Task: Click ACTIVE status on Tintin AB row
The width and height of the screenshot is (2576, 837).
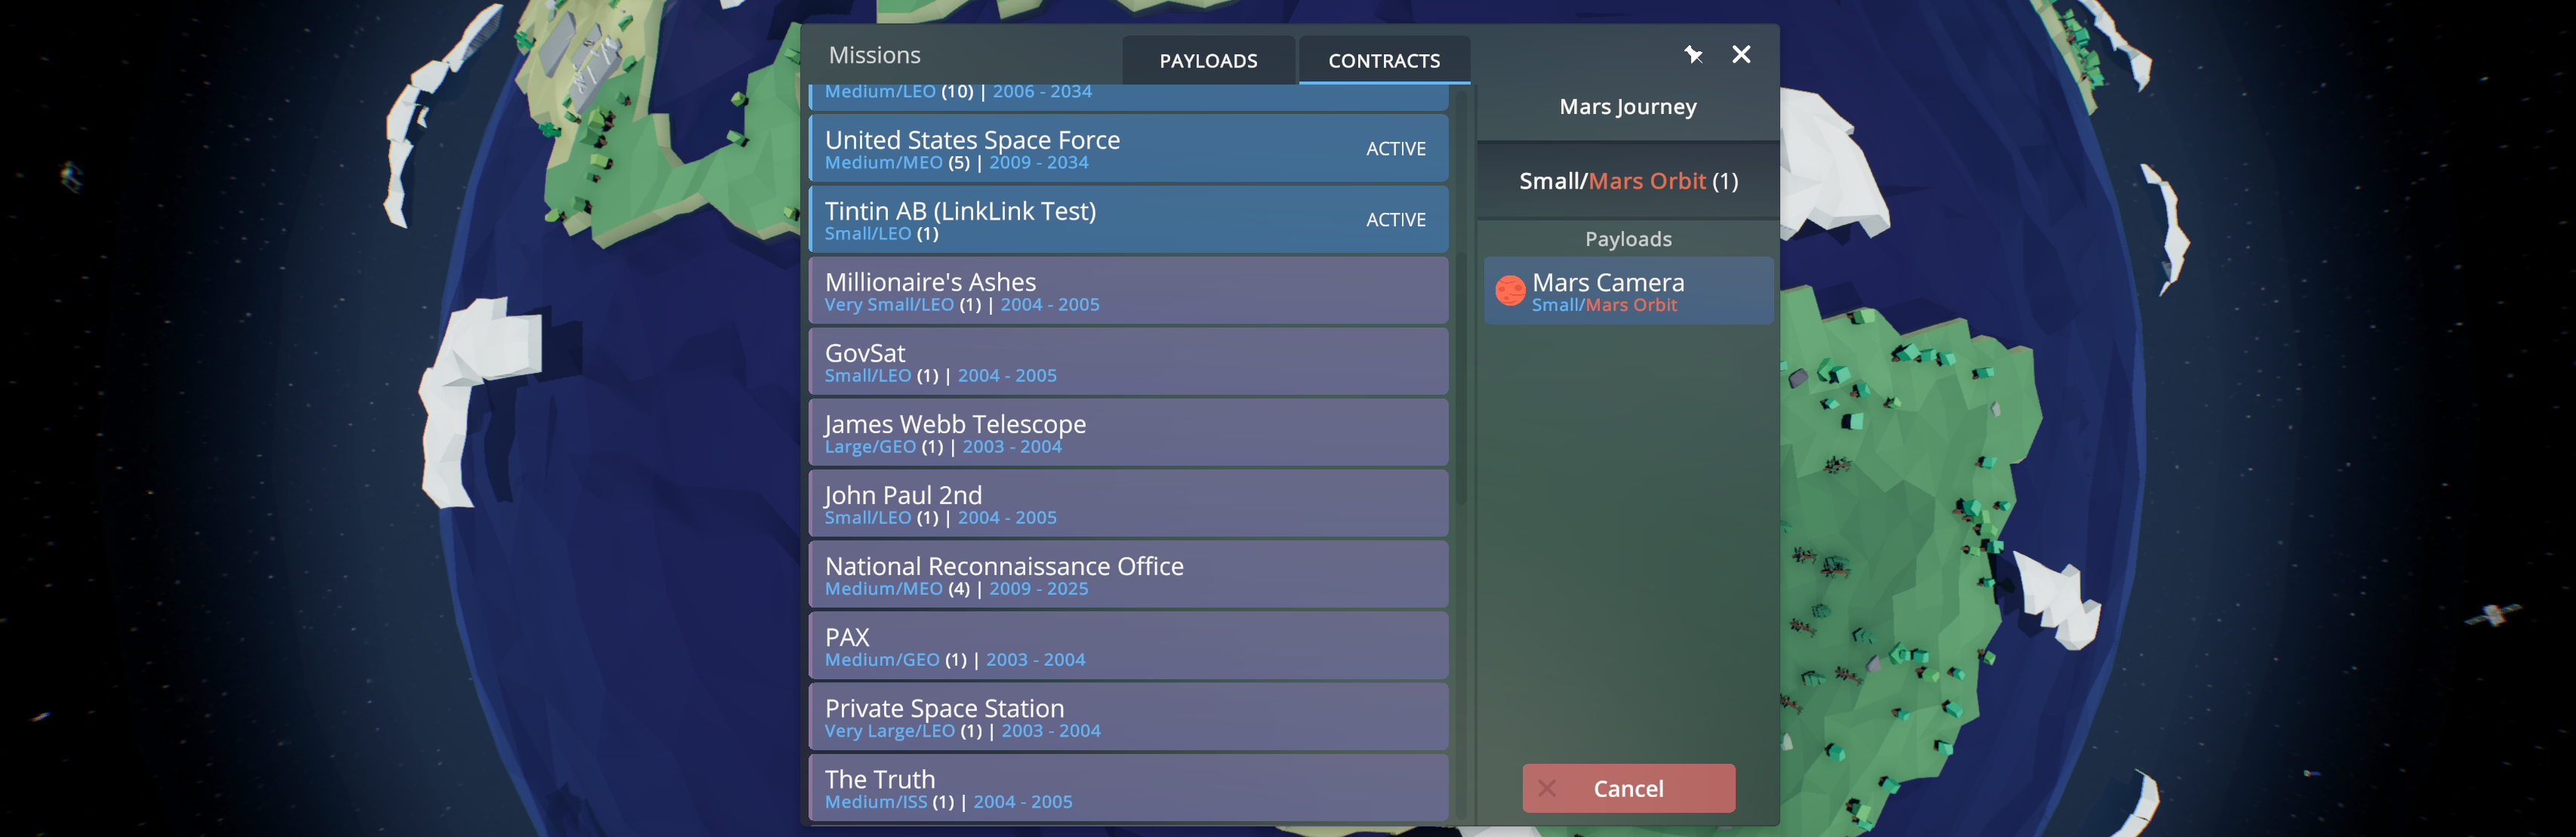Action: [1396, 219]
